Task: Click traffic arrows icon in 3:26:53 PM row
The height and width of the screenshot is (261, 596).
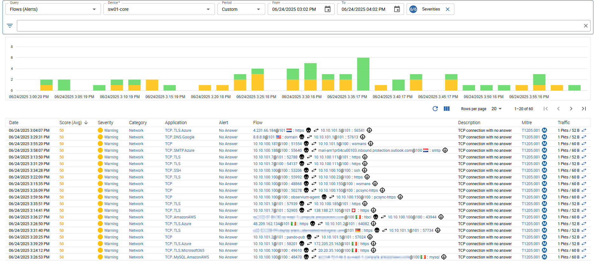Action: click(x=584, y=257)
